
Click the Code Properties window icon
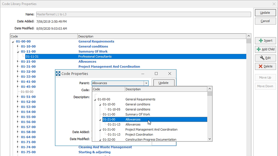click(58, 73)
